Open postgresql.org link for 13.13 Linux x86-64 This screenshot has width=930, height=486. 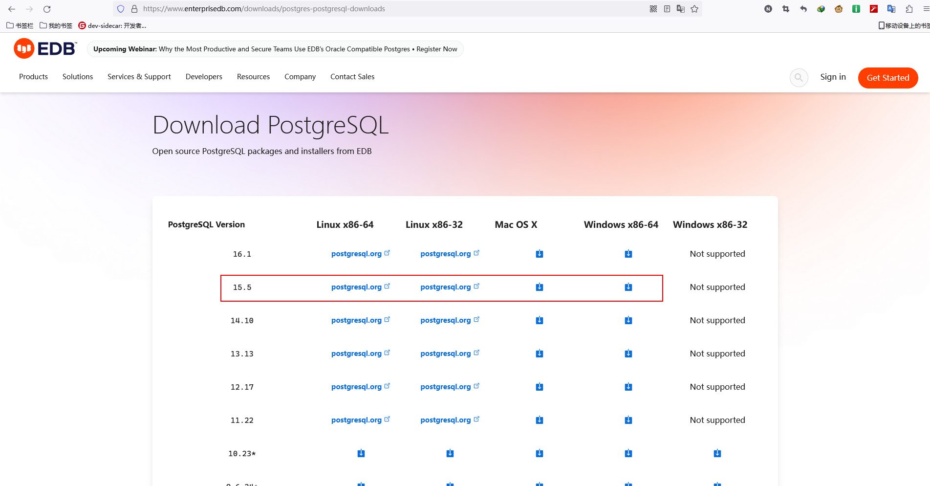point(361,353)
